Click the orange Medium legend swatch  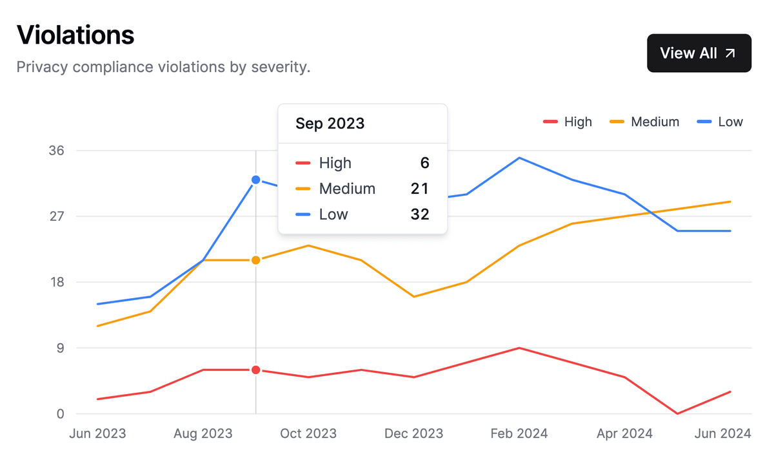[617, 122]
